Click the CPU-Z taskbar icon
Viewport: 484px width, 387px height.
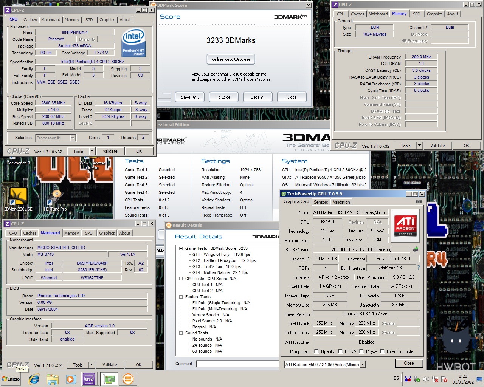[x=89, y=379]
